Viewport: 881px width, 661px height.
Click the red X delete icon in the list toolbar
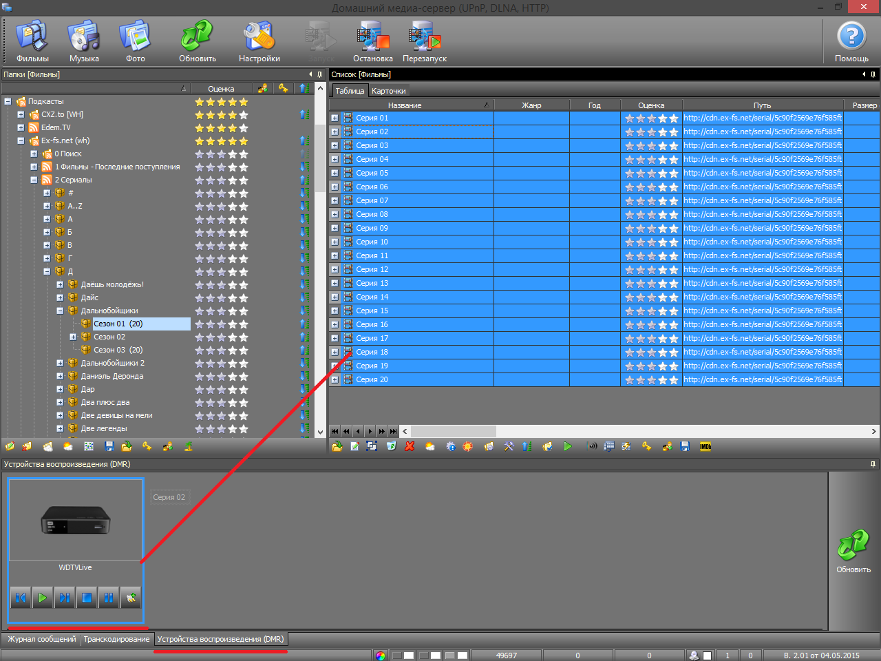(410, 447)
